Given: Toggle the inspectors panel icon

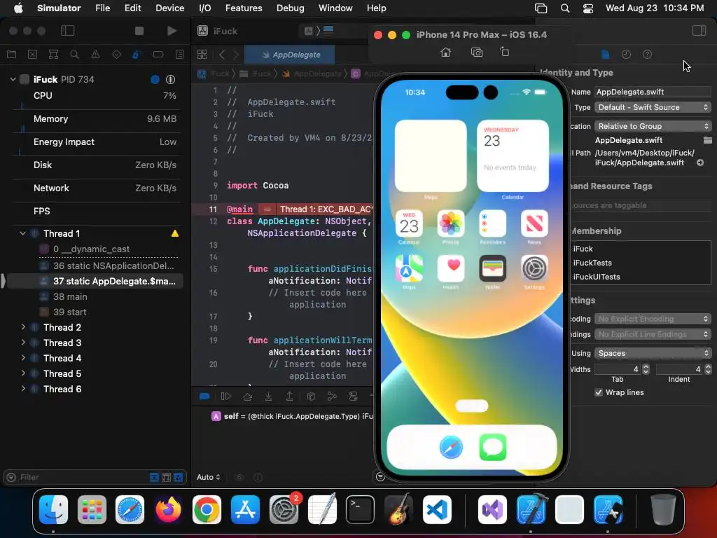Looking at the screenshot, I should [x=699, y=31].
